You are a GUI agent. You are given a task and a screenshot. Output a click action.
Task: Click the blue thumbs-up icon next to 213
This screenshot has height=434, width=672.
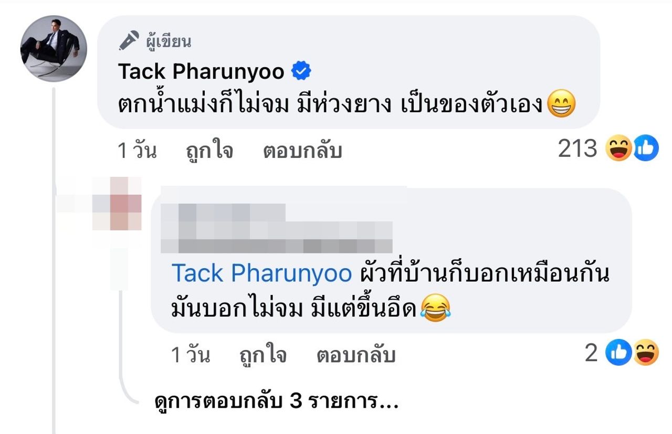(x=646, y=150)
